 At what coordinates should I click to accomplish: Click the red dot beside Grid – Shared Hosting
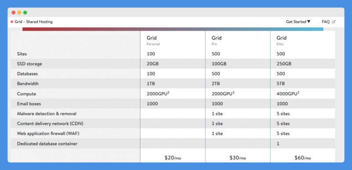pyautogui.click(x=12, y=22)
